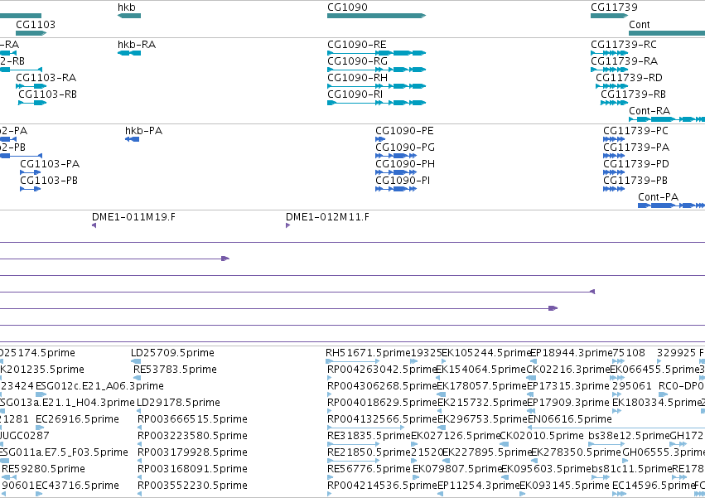The width and height of the screenshot is (705, 498).
Task: Open the CG1103-PB protein label
Action: click(49, 181)
